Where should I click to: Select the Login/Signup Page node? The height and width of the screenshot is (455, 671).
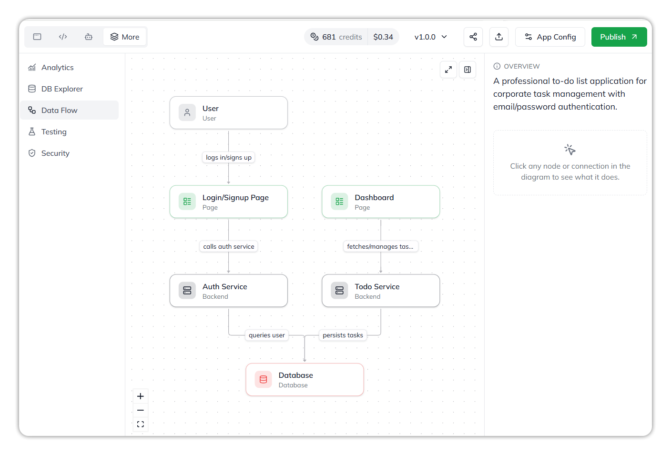pos(229,202)
